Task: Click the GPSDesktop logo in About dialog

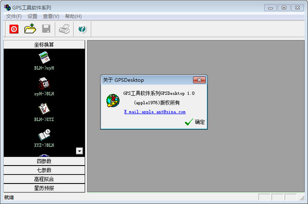Action: click(113, 100)
